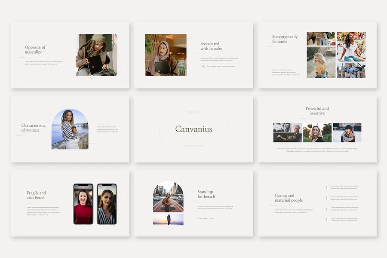Click the woman with beanie and scarf photo
Viewport: 387px width, 258px height.
347,133
